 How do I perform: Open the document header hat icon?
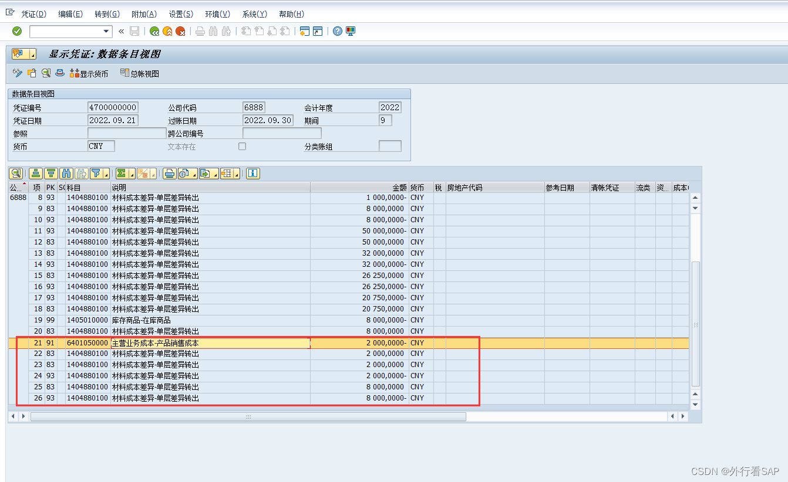(x=59, y=73)
